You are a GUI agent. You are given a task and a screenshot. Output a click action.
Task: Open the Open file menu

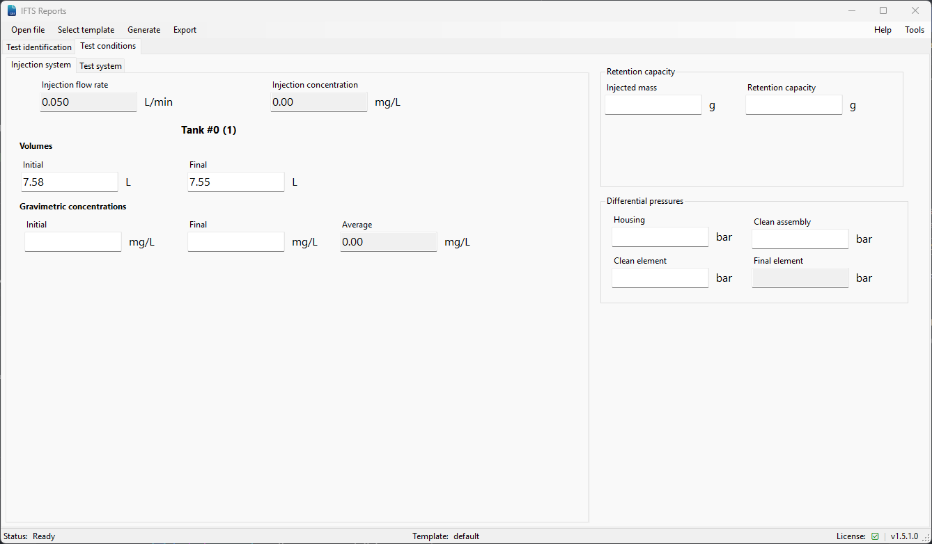point(28,30)
